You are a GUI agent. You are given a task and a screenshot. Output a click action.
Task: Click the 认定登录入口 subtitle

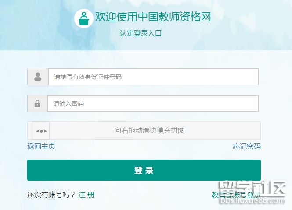coord(141,33)
